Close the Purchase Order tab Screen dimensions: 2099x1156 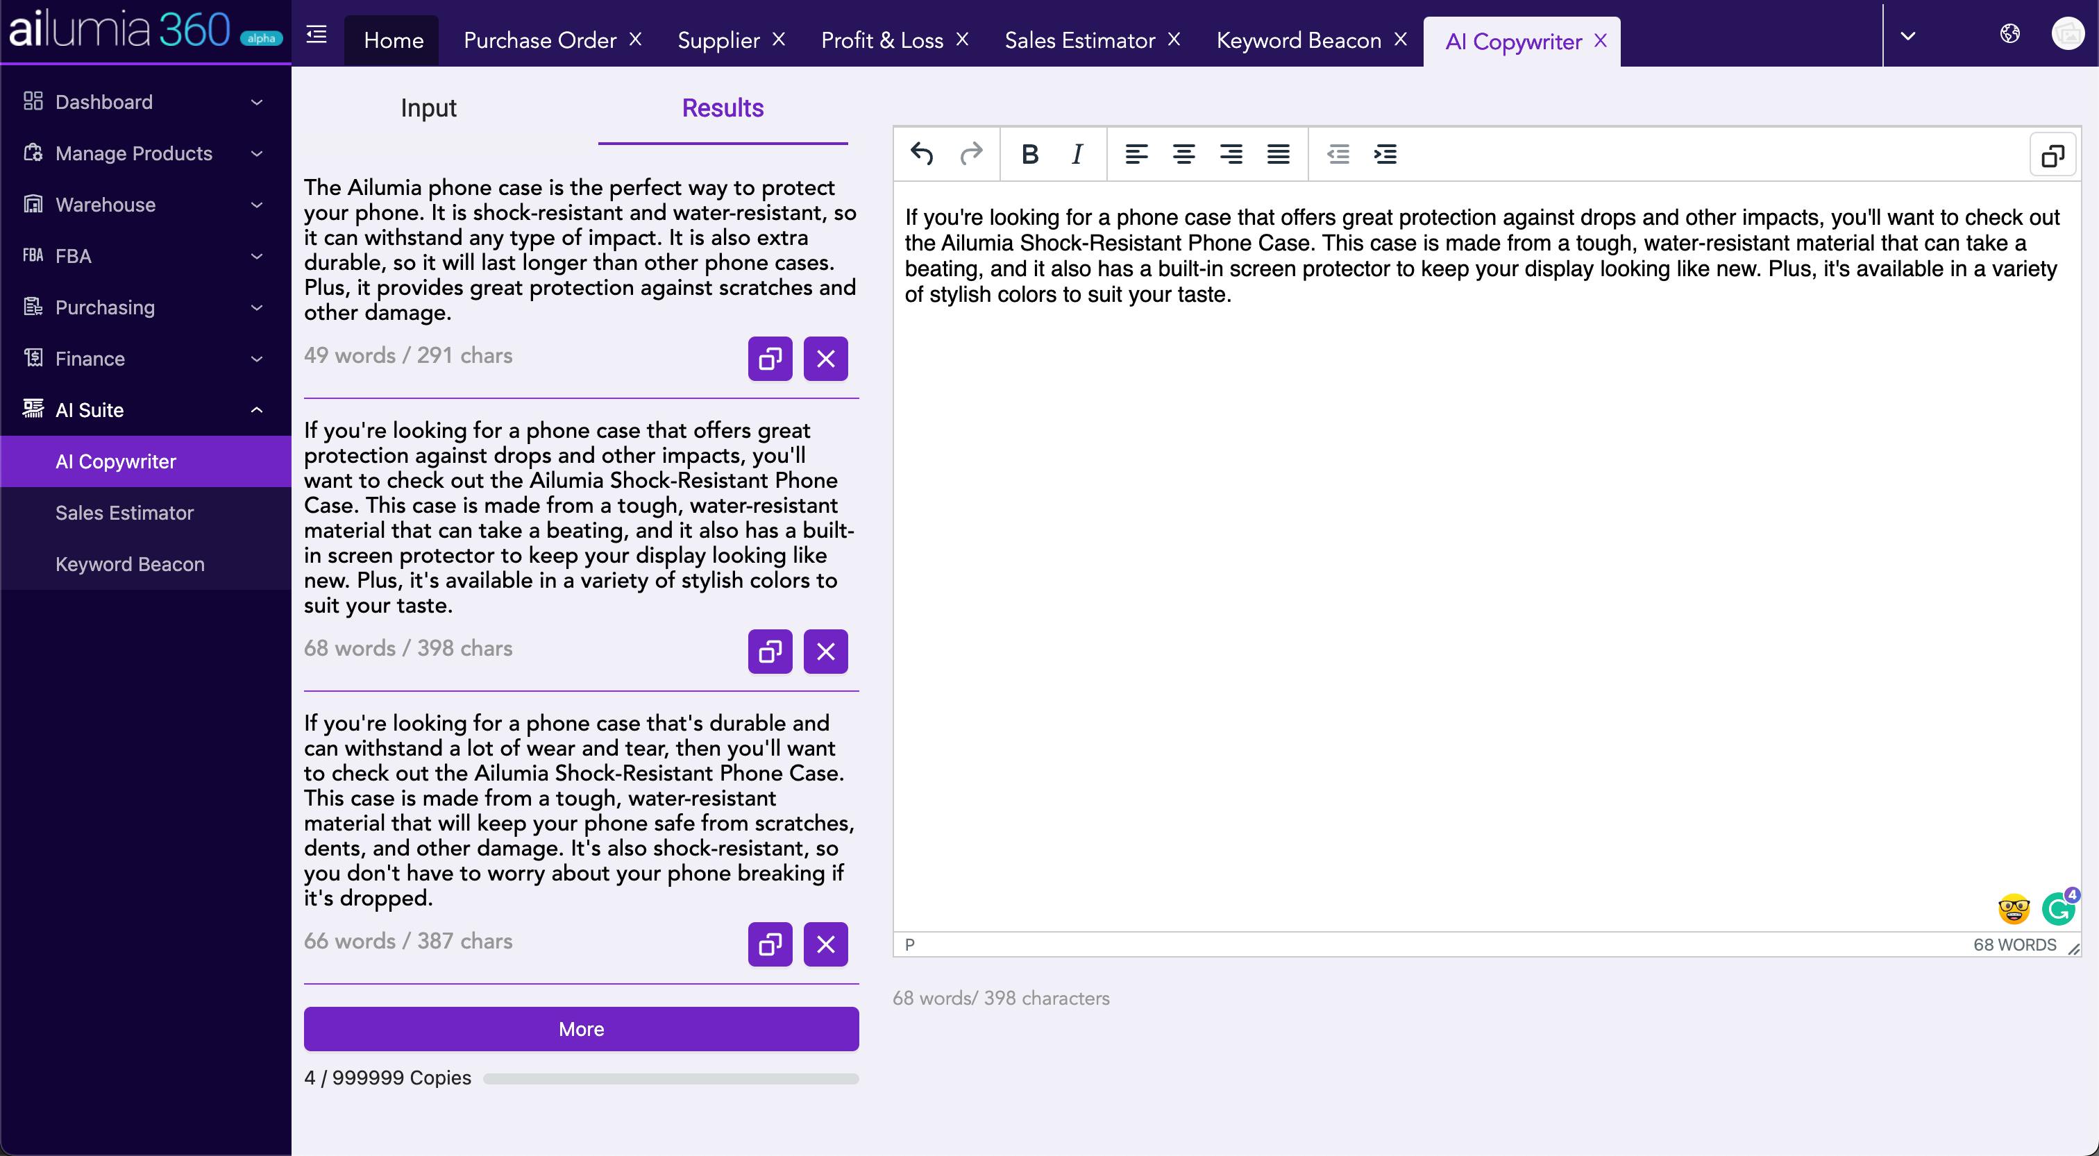tap(636, 39)
